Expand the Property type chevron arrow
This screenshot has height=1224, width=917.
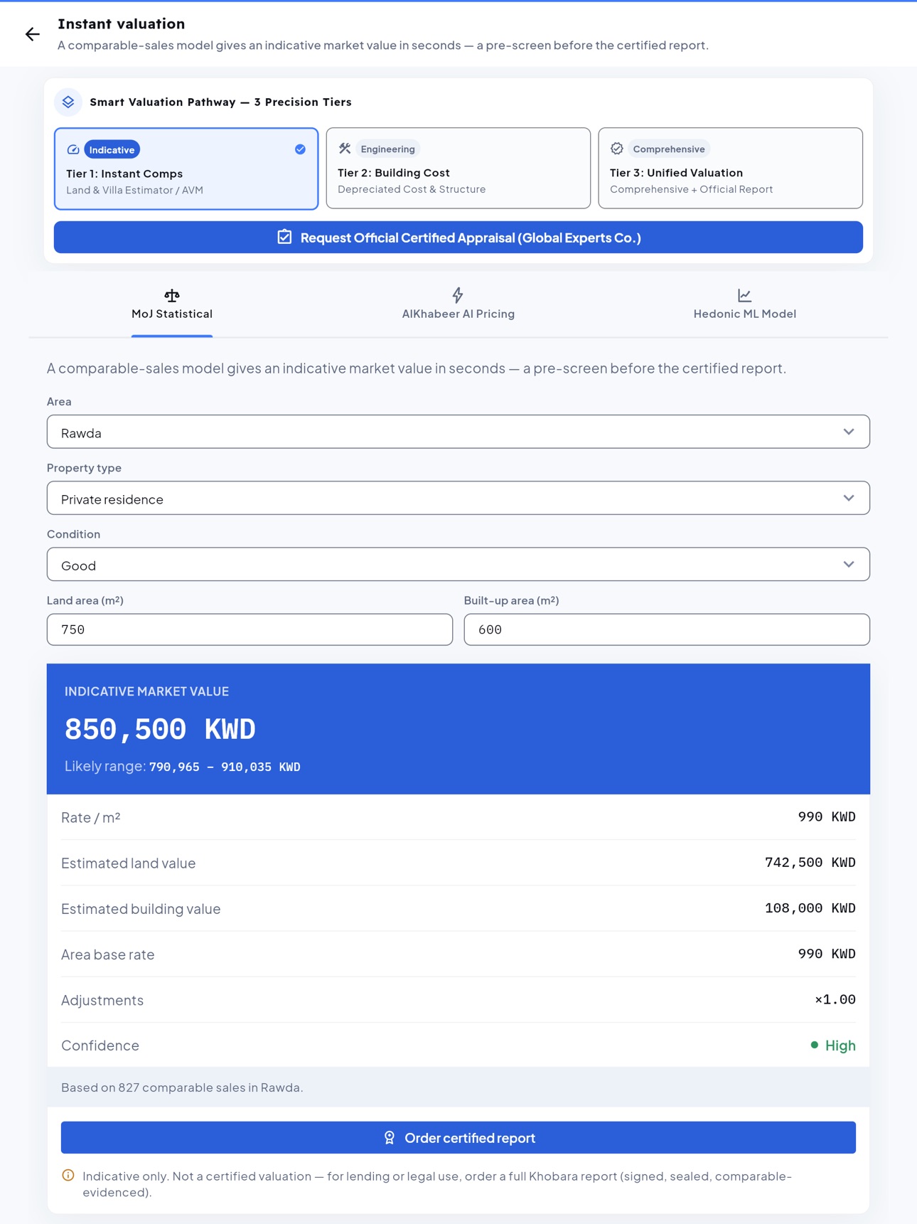click(849, 498)
